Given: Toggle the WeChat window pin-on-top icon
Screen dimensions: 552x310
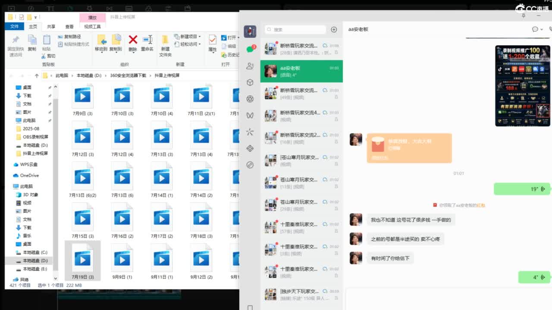Looking at the screenshot, I should point(524,16).
